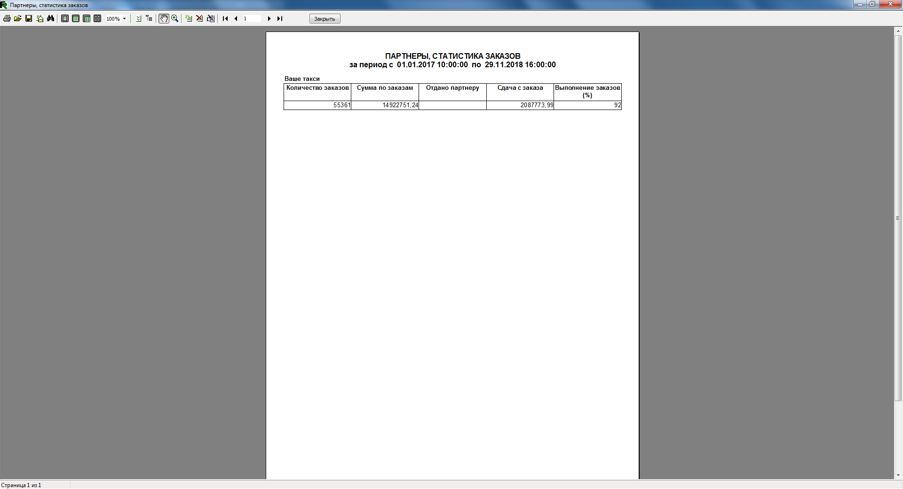Image resolution: width=903 pixels, height=489 pixels.
Task: Jump to the first page
Action: (225, 19)
